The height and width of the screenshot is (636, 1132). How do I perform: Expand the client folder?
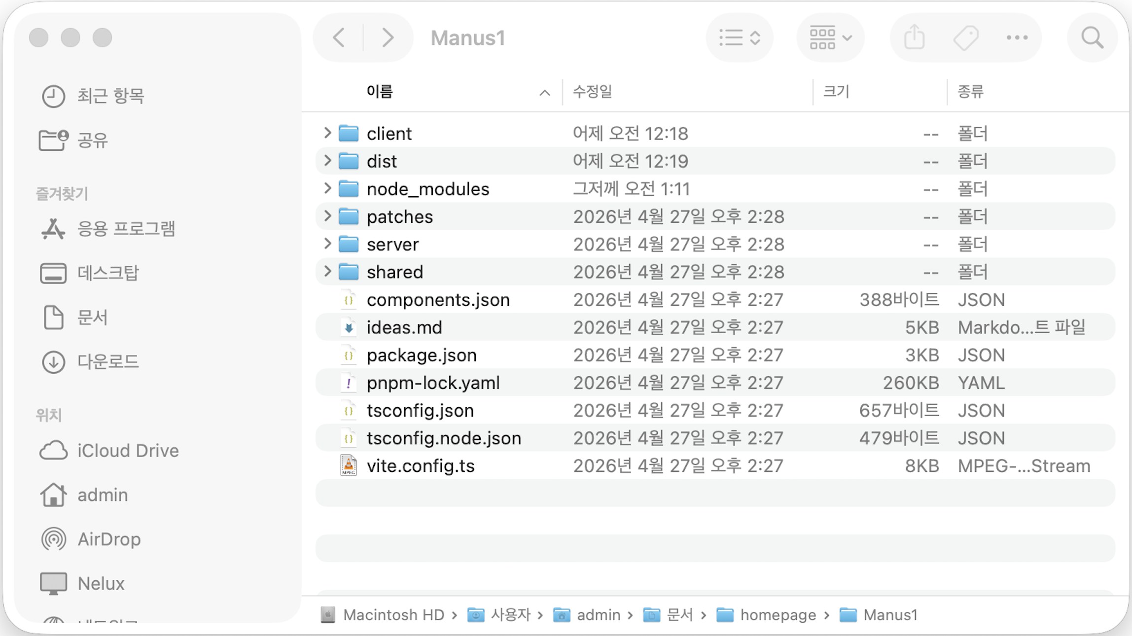click(327, 133)
